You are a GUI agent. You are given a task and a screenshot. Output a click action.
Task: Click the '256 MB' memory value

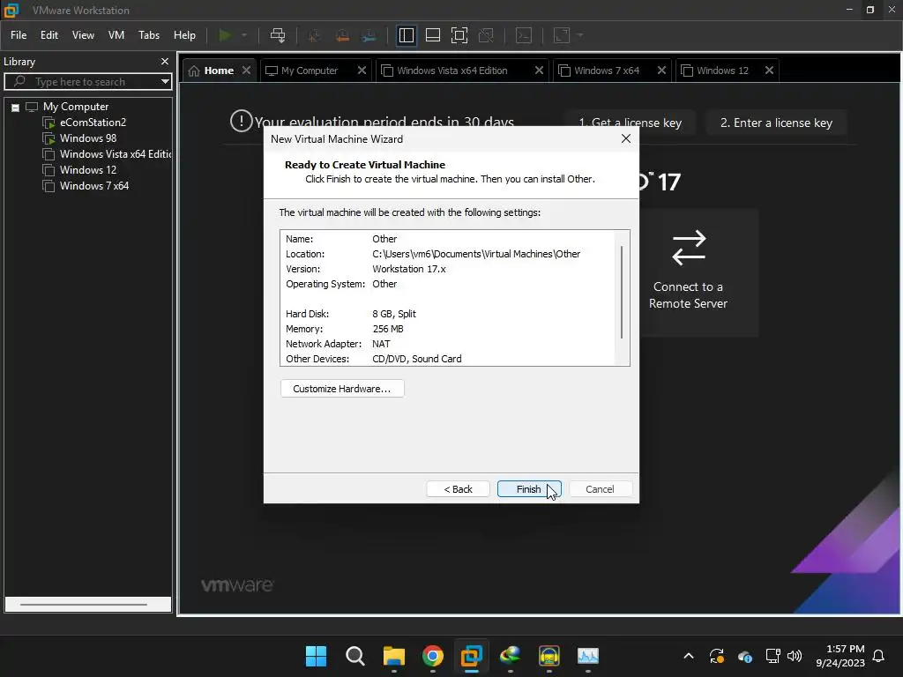pyautogui.click(x=388, y=329)
